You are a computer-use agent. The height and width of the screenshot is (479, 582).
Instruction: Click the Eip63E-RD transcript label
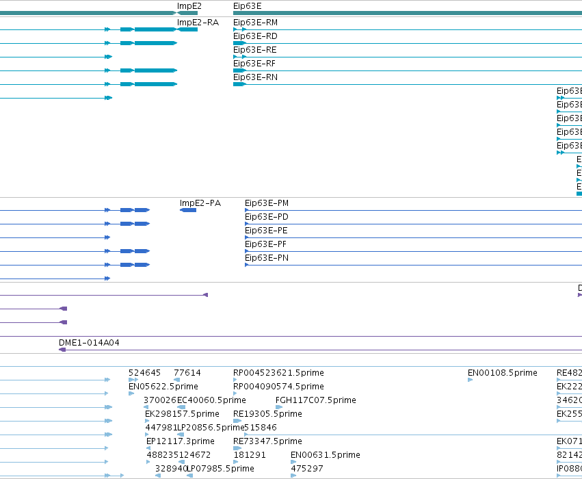pos(255,36)
